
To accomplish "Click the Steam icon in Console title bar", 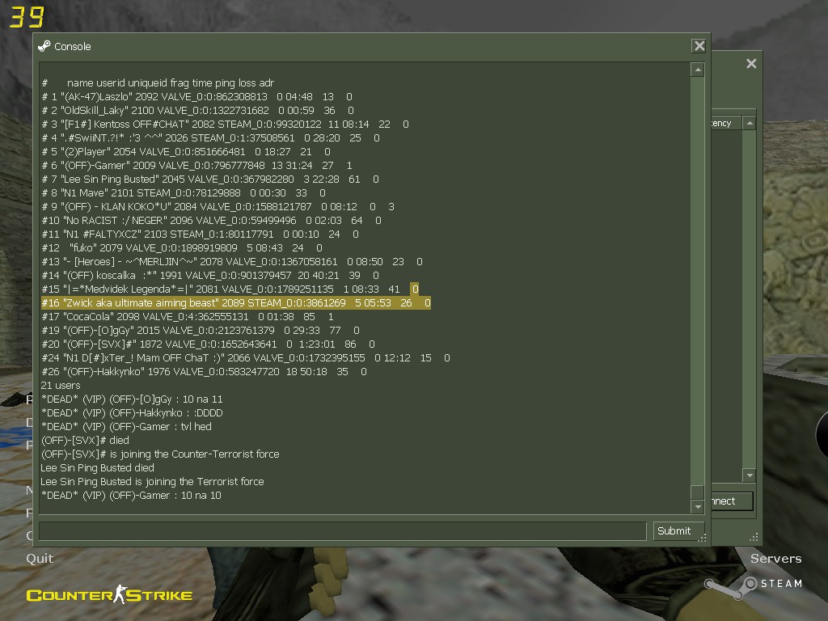I will click(x=44, y=46).
